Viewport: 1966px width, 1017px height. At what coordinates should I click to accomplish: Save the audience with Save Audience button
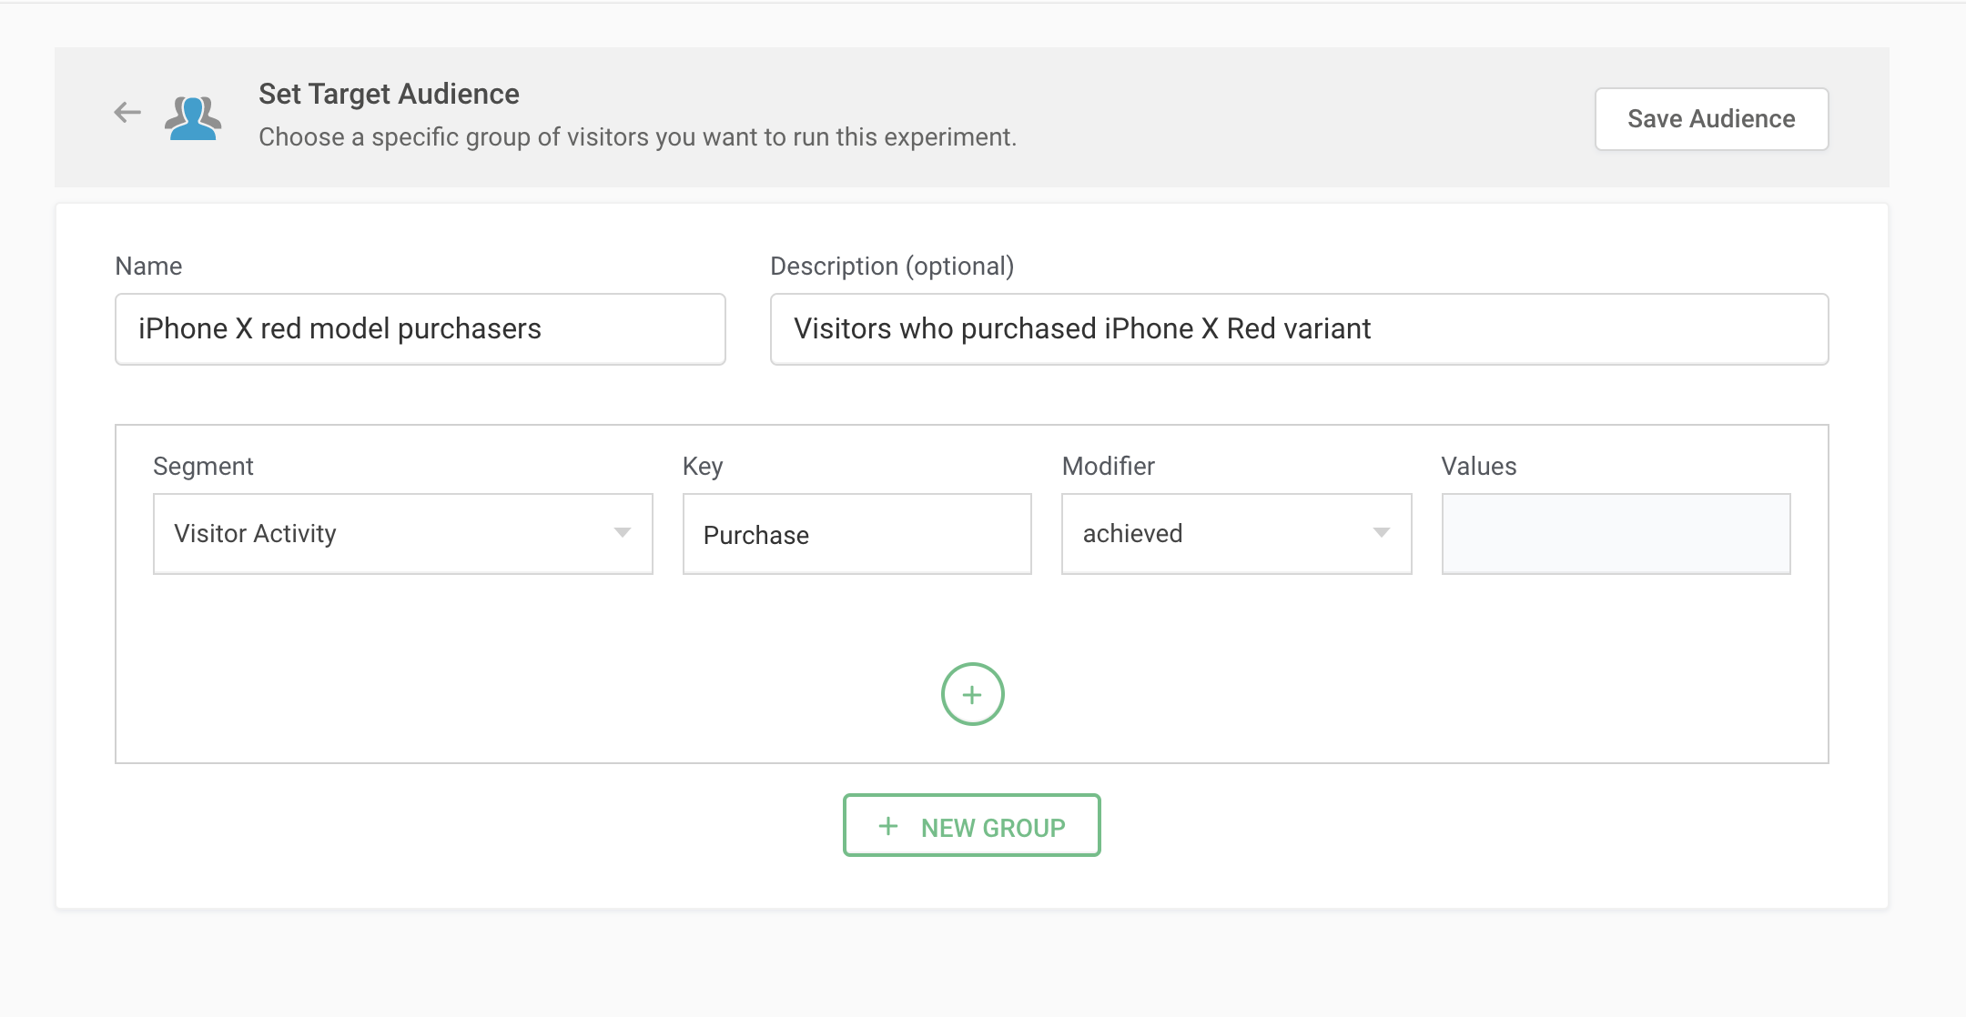pyautogui.click(x=1711, y=119)
